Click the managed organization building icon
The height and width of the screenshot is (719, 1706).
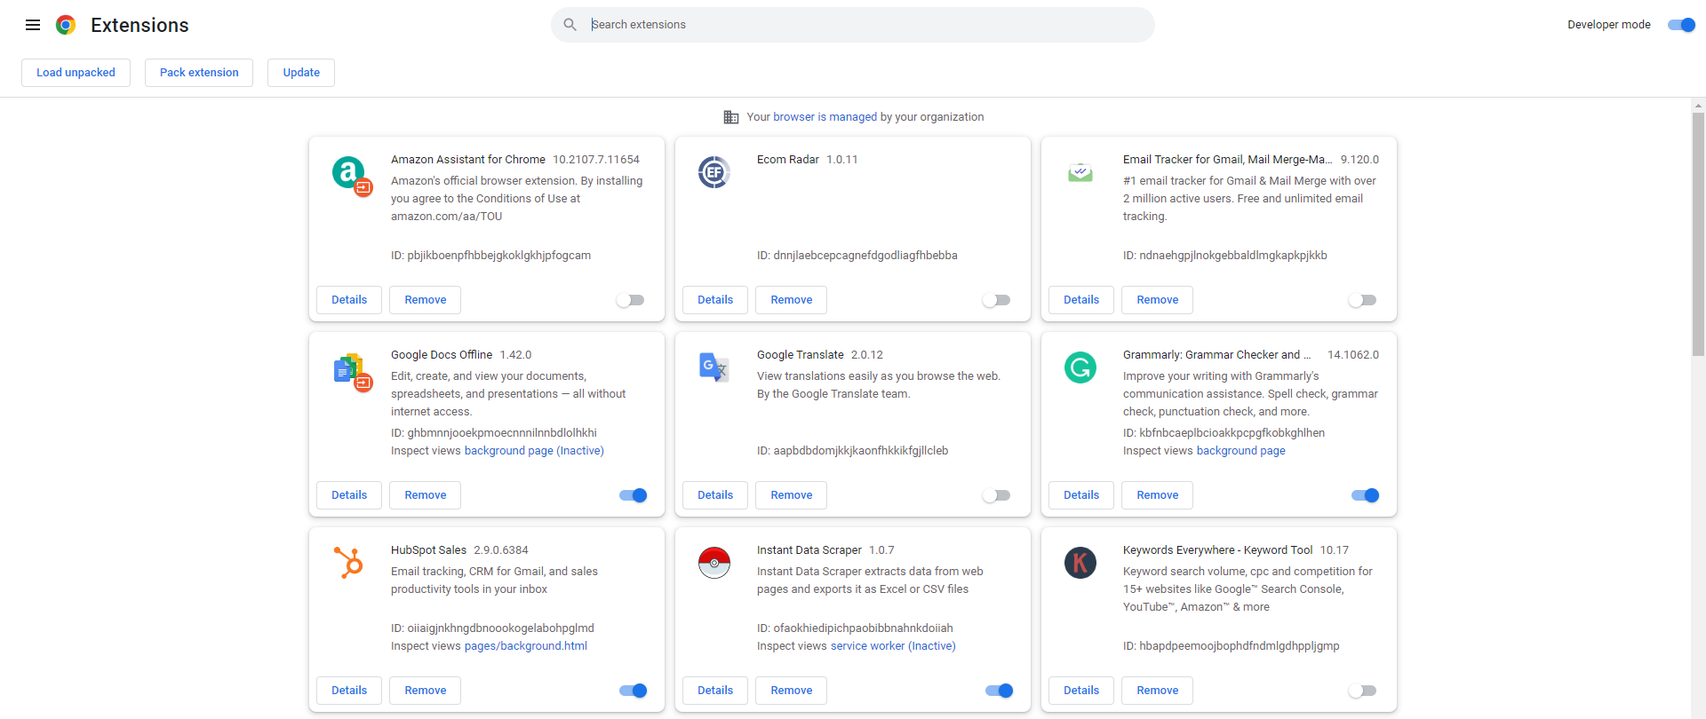(731, 117)
